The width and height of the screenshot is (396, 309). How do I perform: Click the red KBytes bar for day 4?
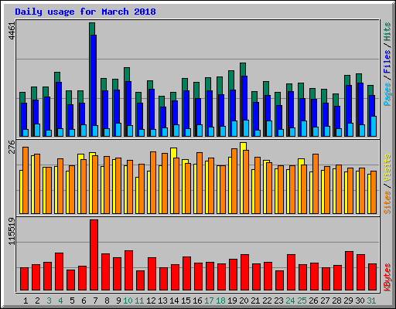point(59,272)
